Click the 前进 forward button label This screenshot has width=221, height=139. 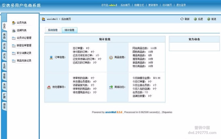click(x=214, y=19)
